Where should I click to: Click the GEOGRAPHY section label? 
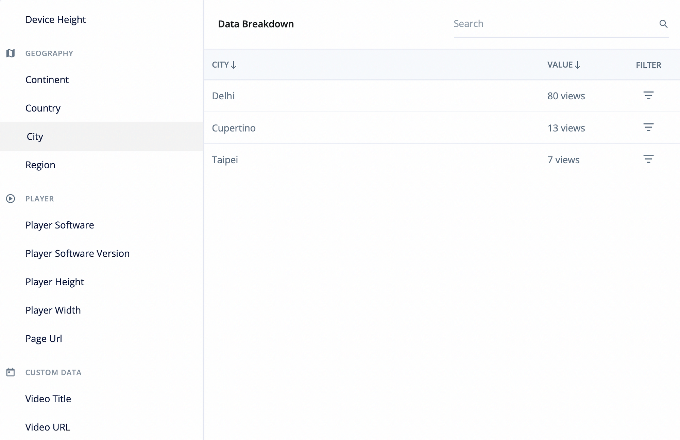(49, 53)
